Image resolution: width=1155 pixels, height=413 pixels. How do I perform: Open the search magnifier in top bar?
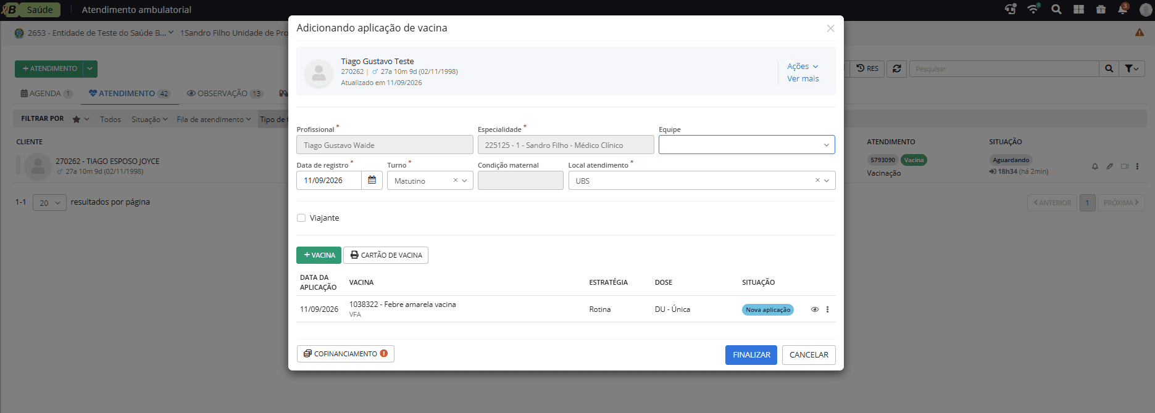coord(1056,9)
